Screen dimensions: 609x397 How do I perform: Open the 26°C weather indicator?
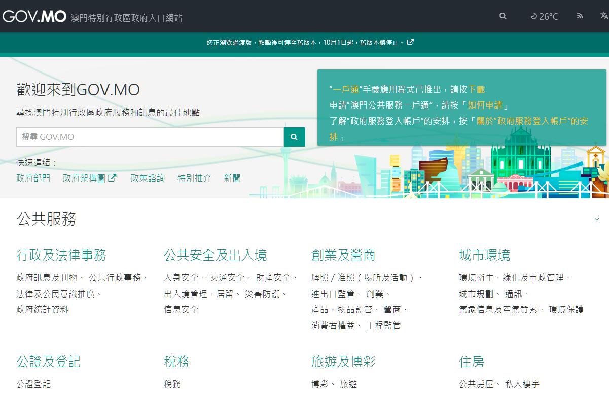pyautogui.click(x=544, y=16)
